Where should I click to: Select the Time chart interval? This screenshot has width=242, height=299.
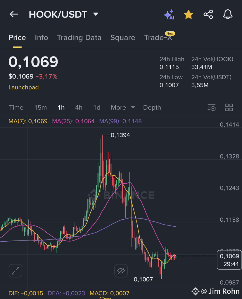[x=16, y=107]
